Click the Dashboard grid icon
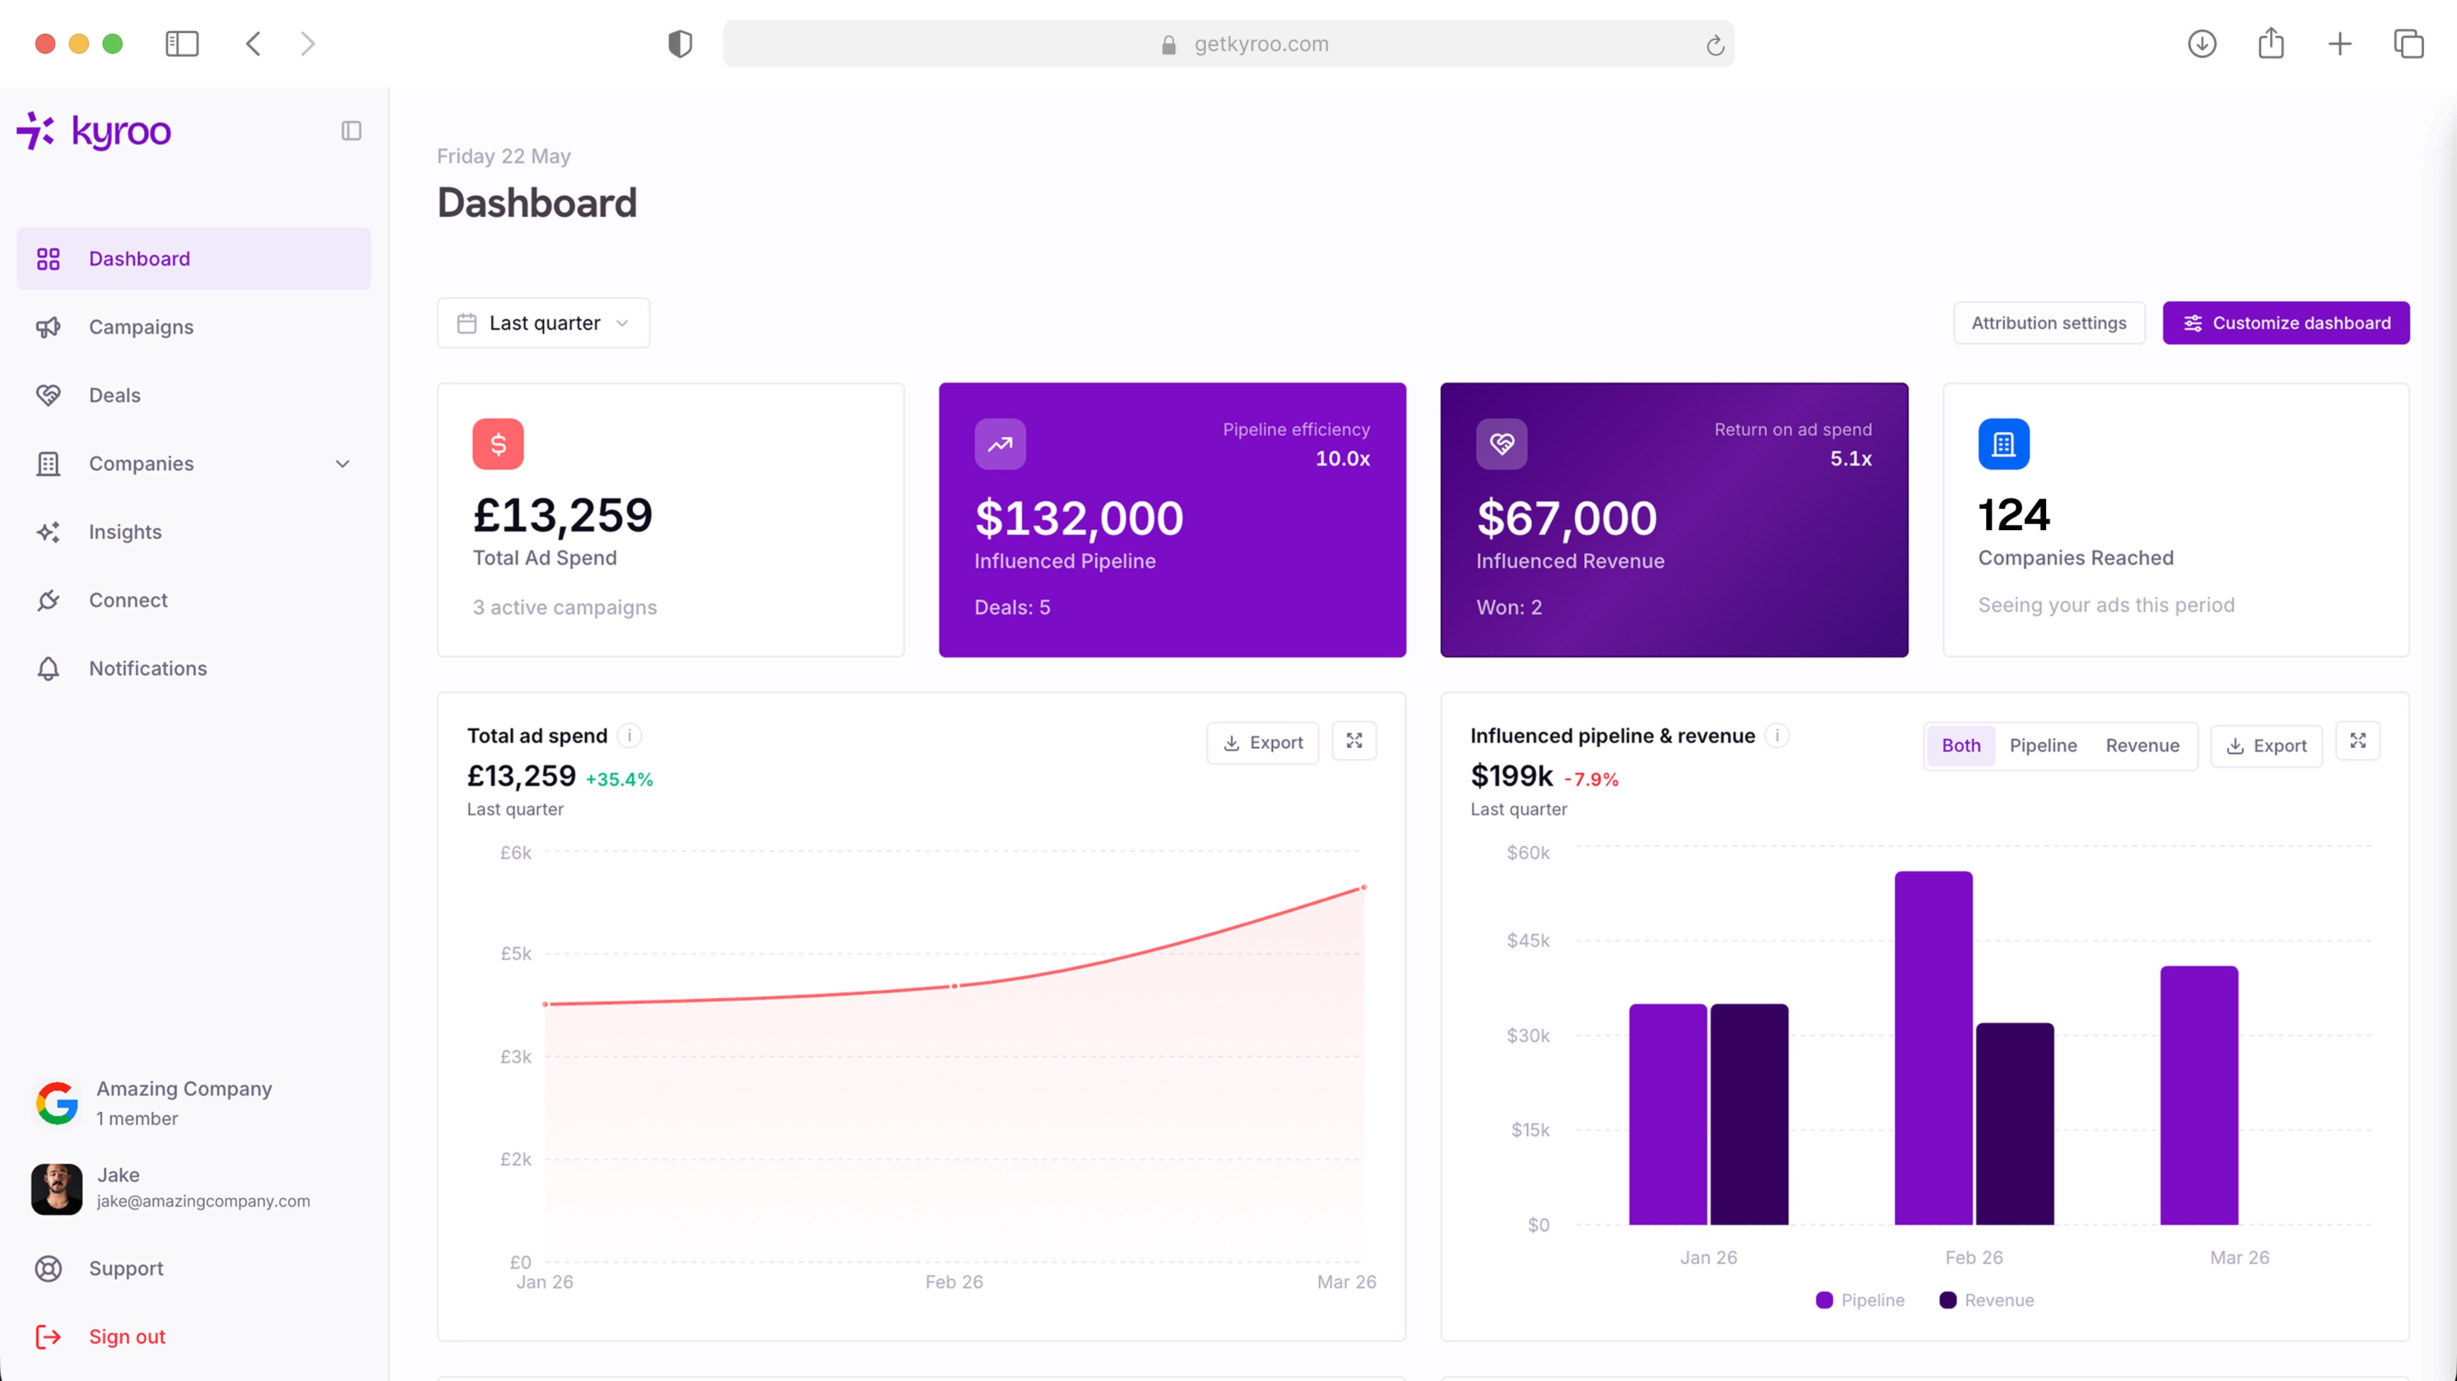Image resolution: width=2457 pixels, height=1381 pixels. coord(48,259)
